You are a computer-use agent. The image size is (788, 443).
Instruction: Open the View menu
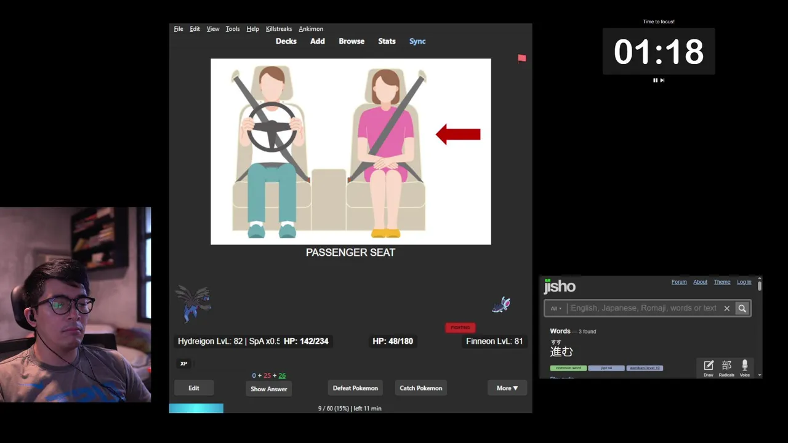pyautogui.click(x=213, y=29)
